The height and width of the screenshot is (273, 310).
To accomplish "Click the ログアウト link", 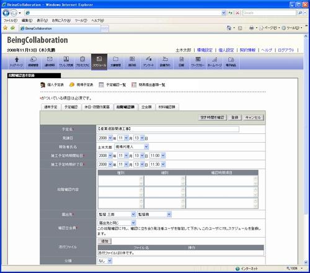I will point(286,50).
